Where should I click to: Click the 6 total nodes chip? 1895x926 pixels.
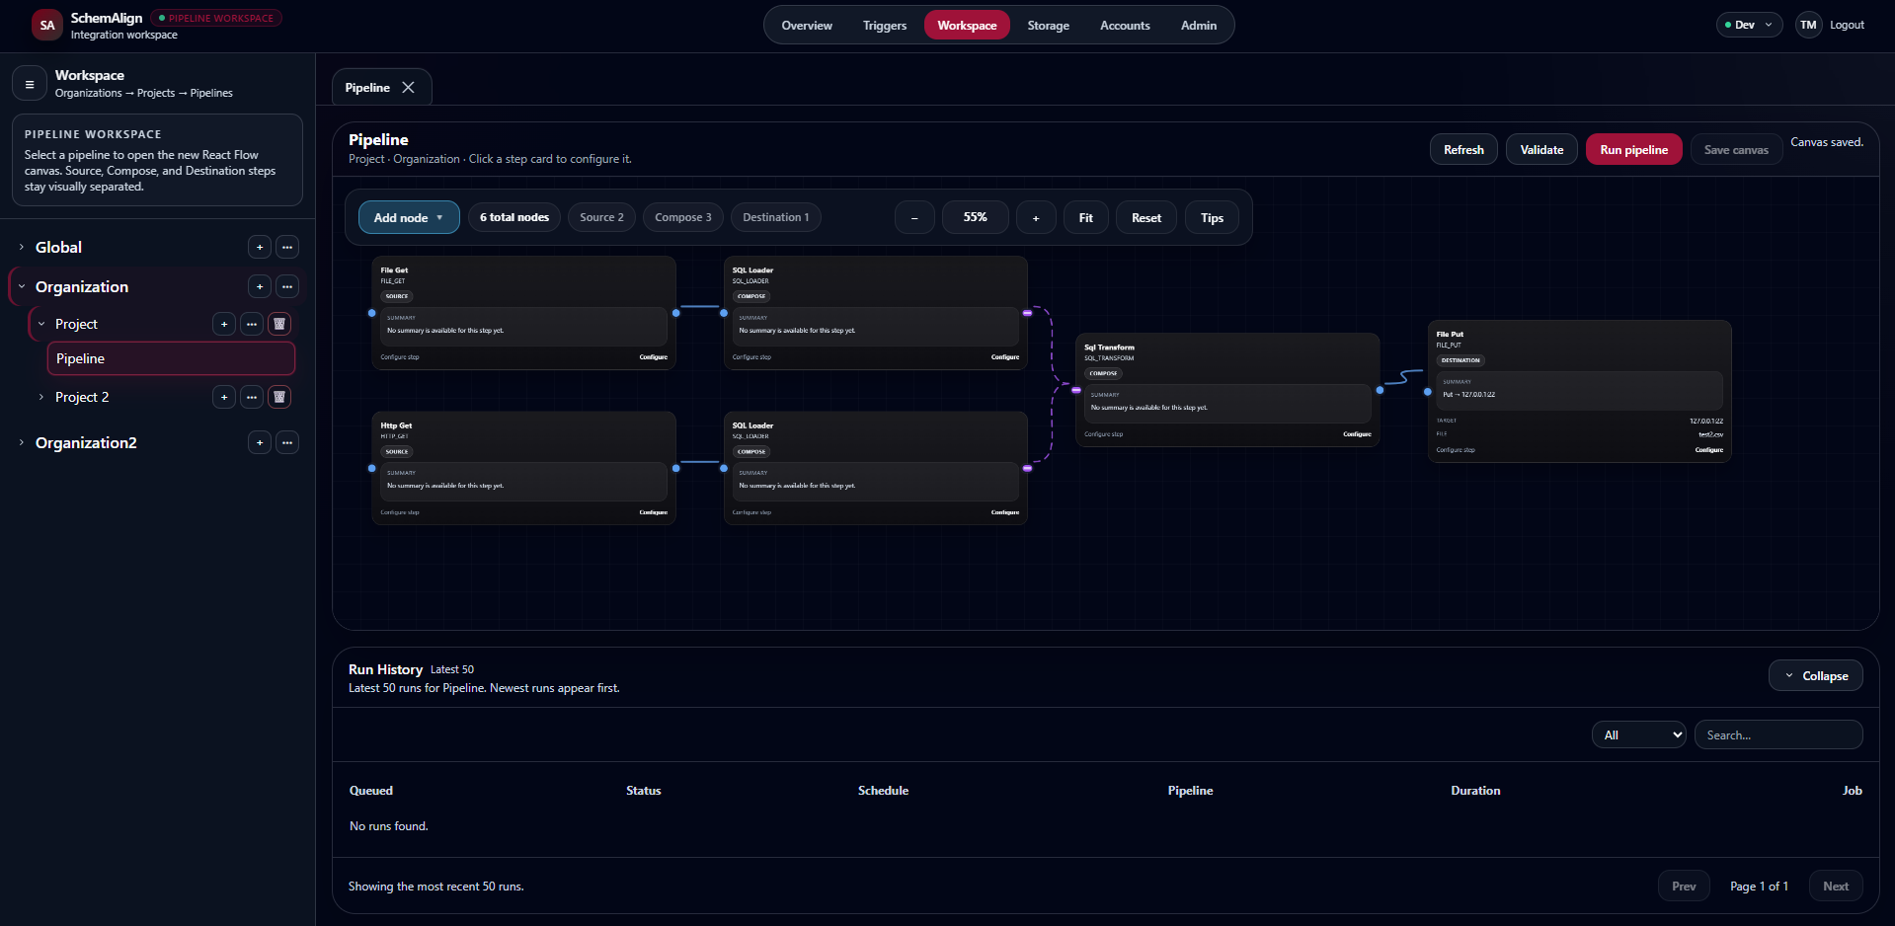514,217
